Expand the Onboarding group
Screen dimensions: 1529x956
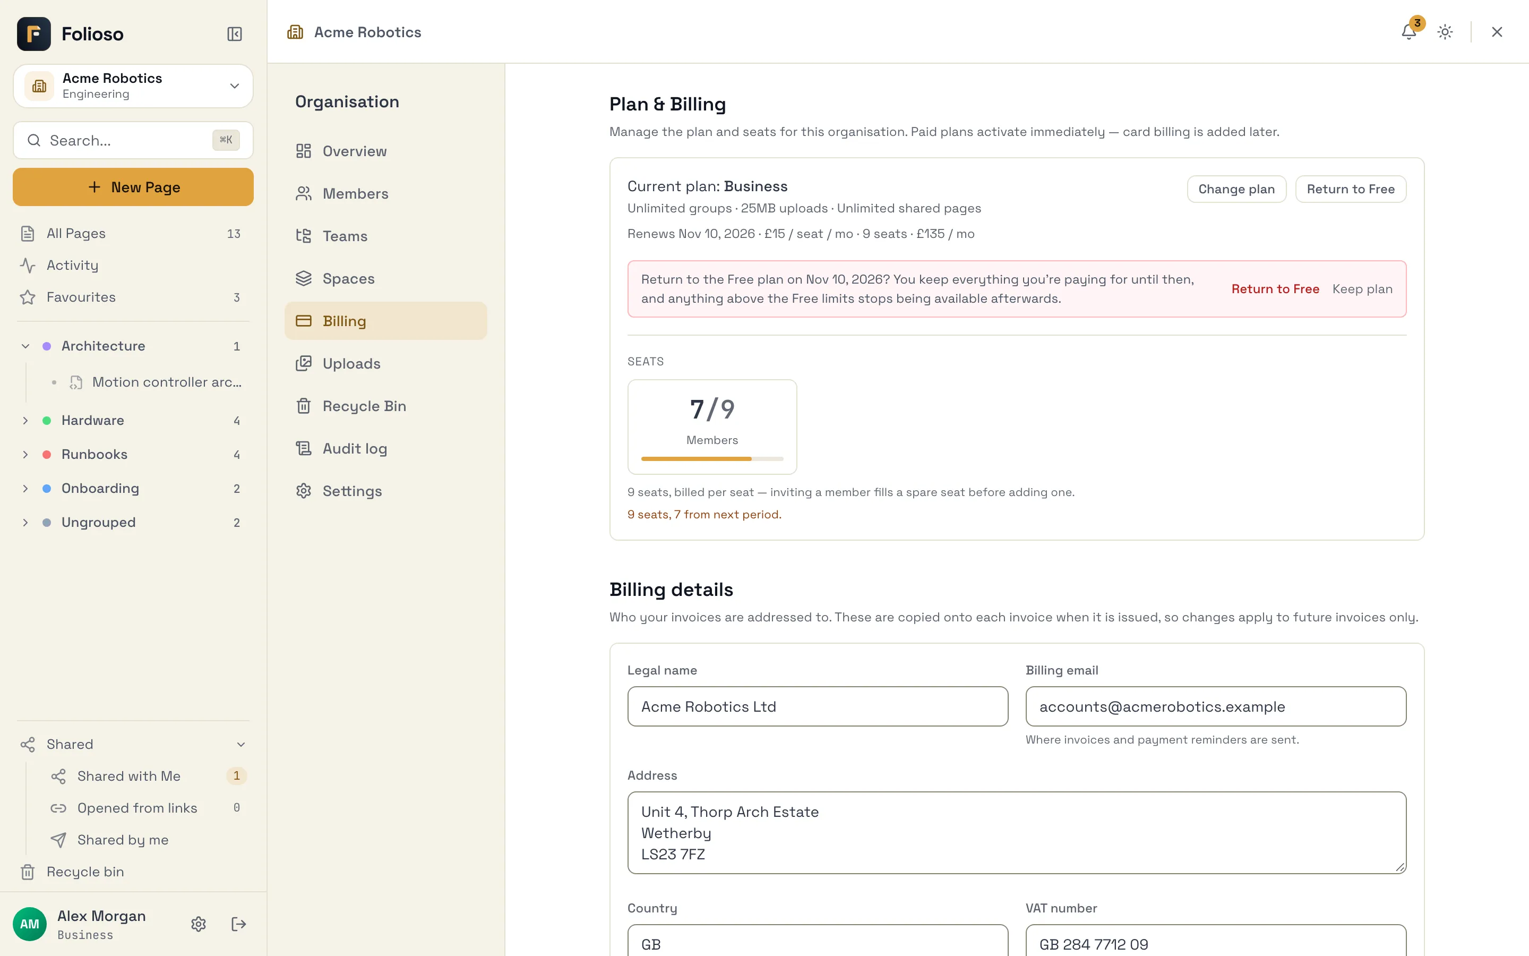coord(25,488)
